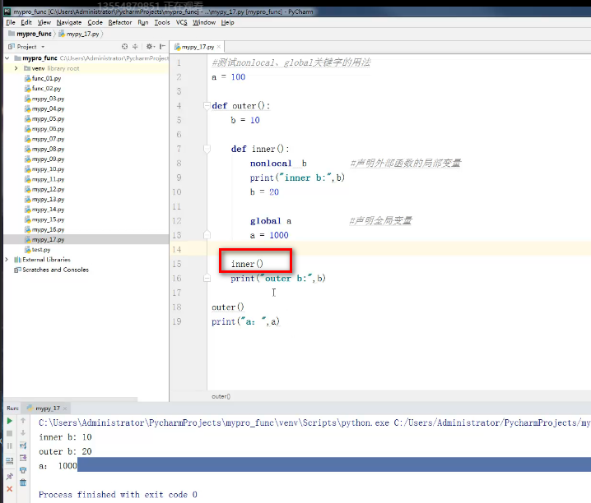Close Run panel with red X icon

click(x=10, y=489)
